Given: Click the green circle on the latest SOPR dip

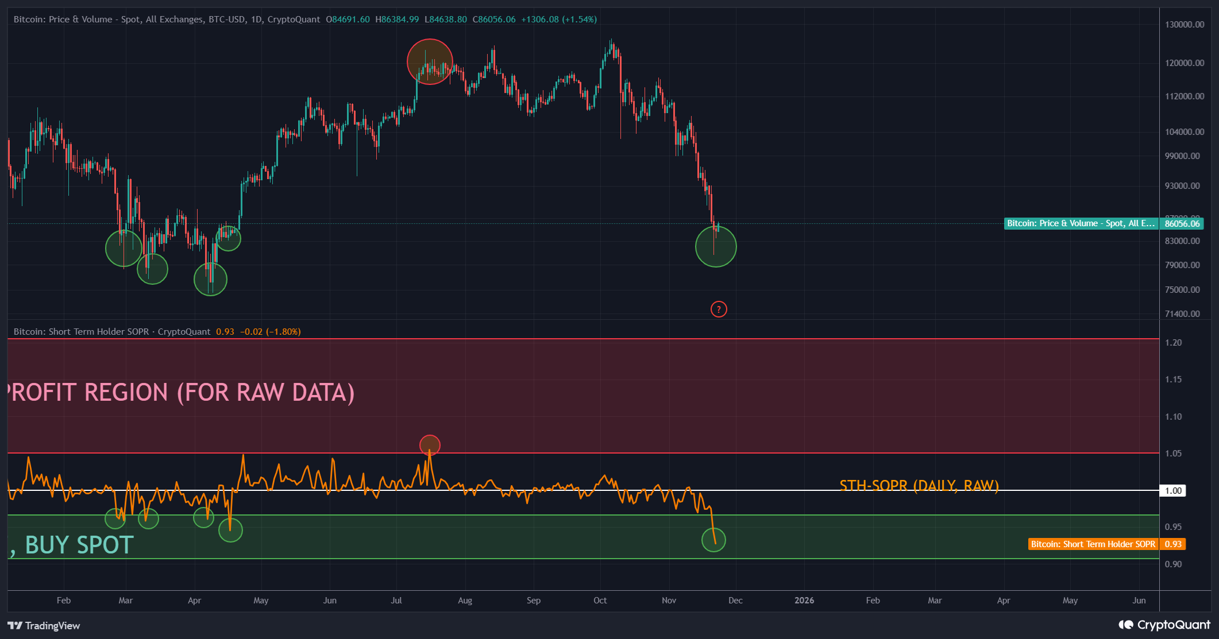Looking at the screenshot, I should pyautogui.click(x=713, y=540).
